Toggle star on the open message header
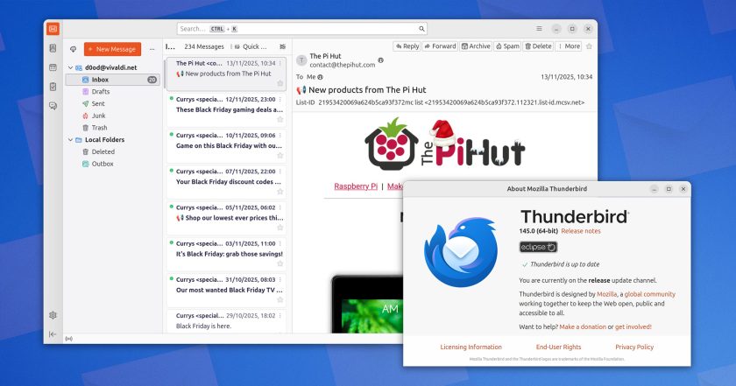Viewport: 736px width, 386px height. tap(589, 46)
